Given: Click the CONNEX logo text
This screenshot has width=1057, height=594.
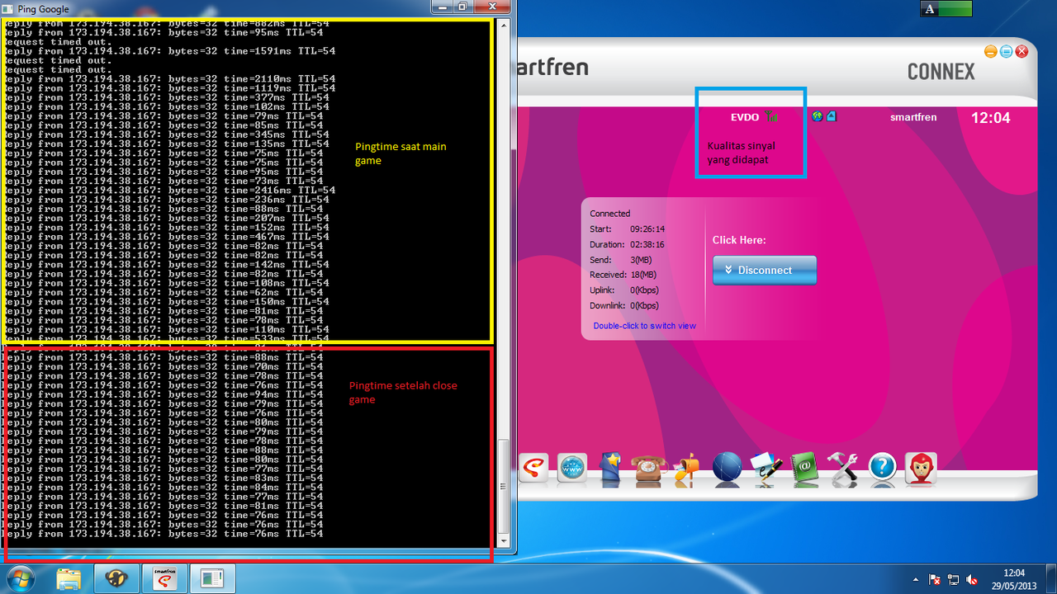Looking at the screenshot, I should [941, 73].
